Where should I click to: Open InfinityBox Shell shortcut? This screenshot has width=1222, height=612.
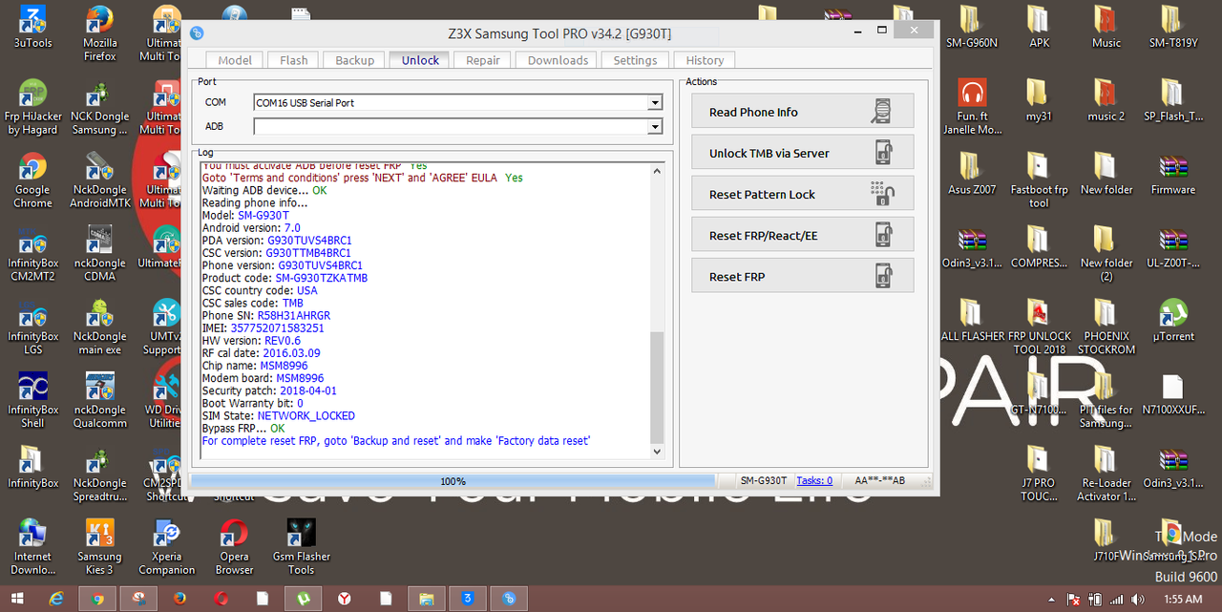33,401
